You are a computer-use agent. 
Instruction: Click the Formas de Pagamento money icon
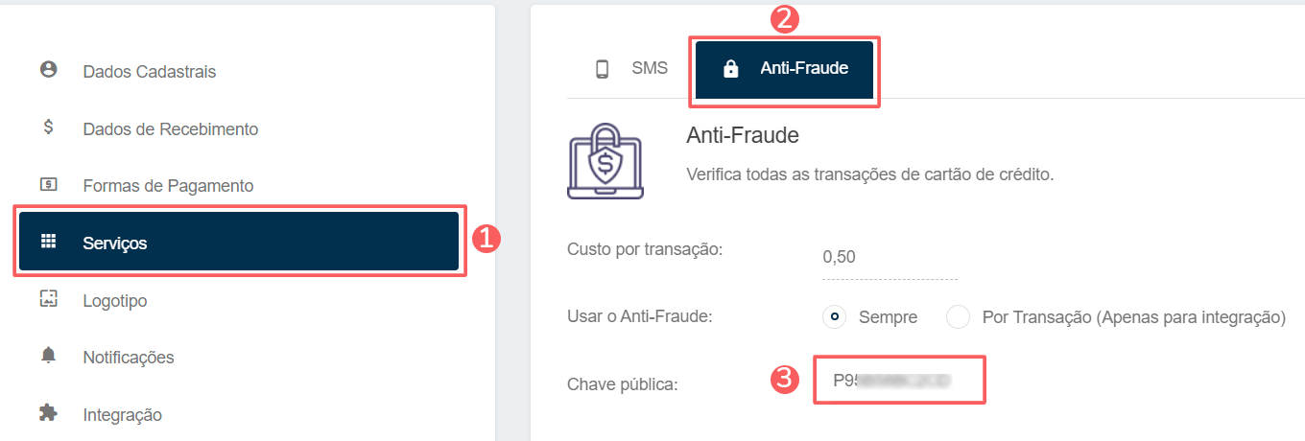coord(48,184)
